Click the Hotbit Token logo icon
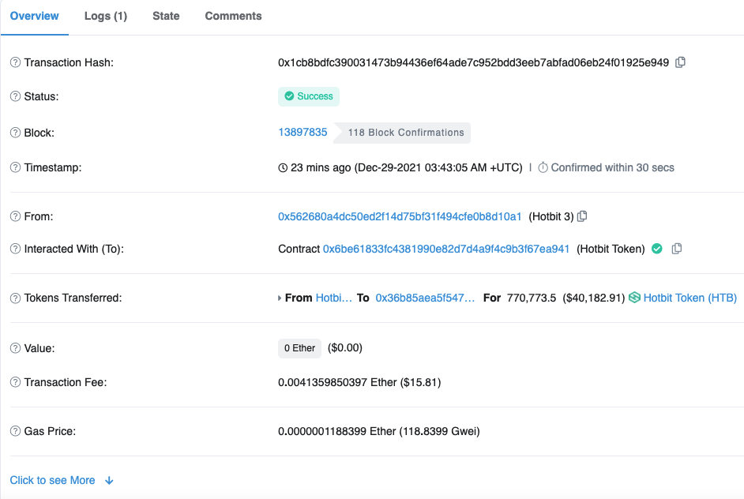The image size is (744, 499). (x=634, y=298)
